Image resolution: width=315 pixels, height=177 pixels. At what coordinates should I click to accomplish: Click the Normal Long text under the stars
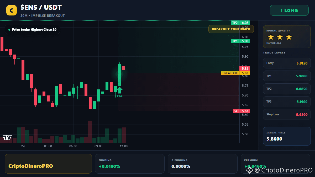[274, 43]
